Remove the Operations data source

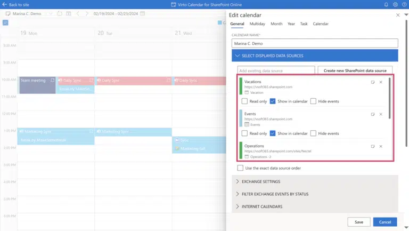coord(381,146)
